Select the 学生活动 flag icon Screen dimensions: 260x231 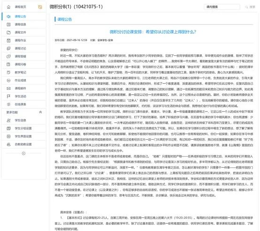point(8,97)
